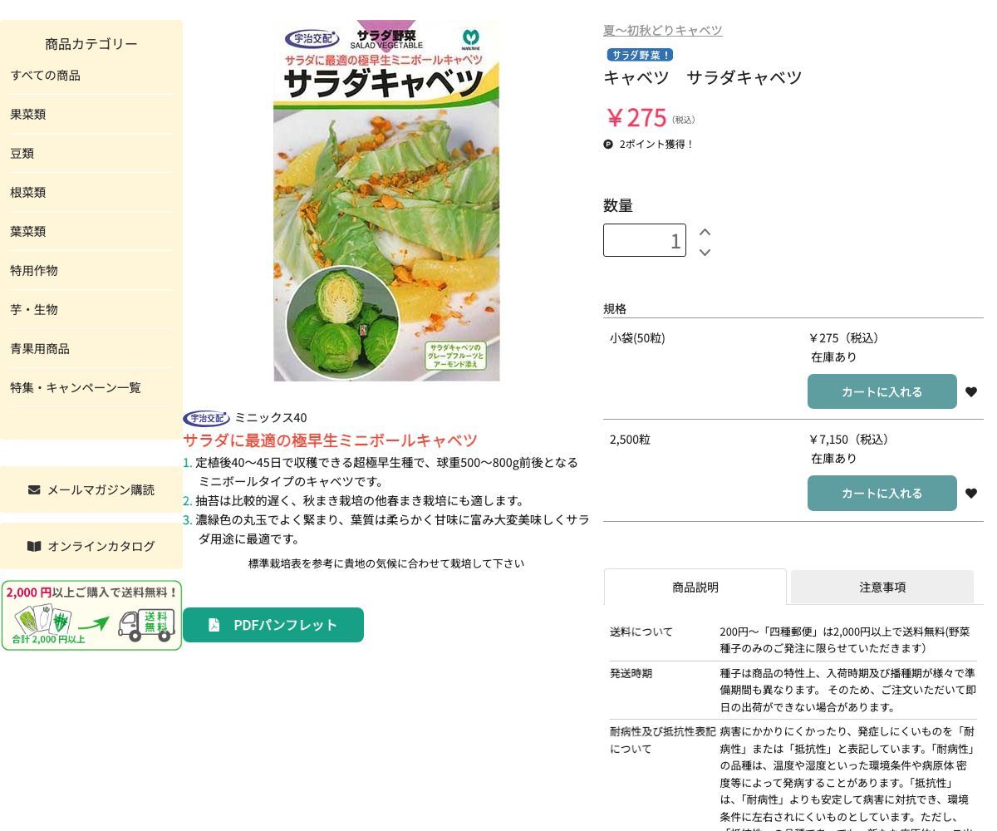Click the P points icon near 2ポイント獲得

coord(608,144)
